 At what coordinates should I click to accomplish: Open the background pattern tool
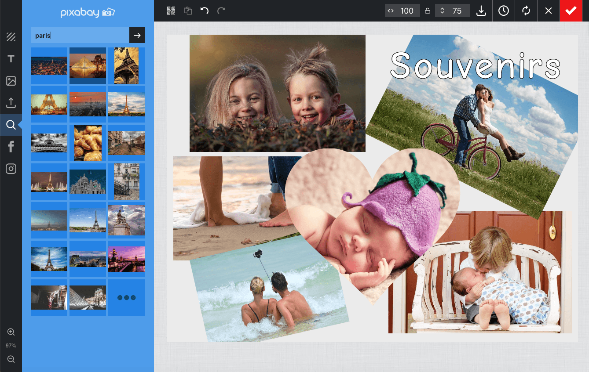click(11, 37)
